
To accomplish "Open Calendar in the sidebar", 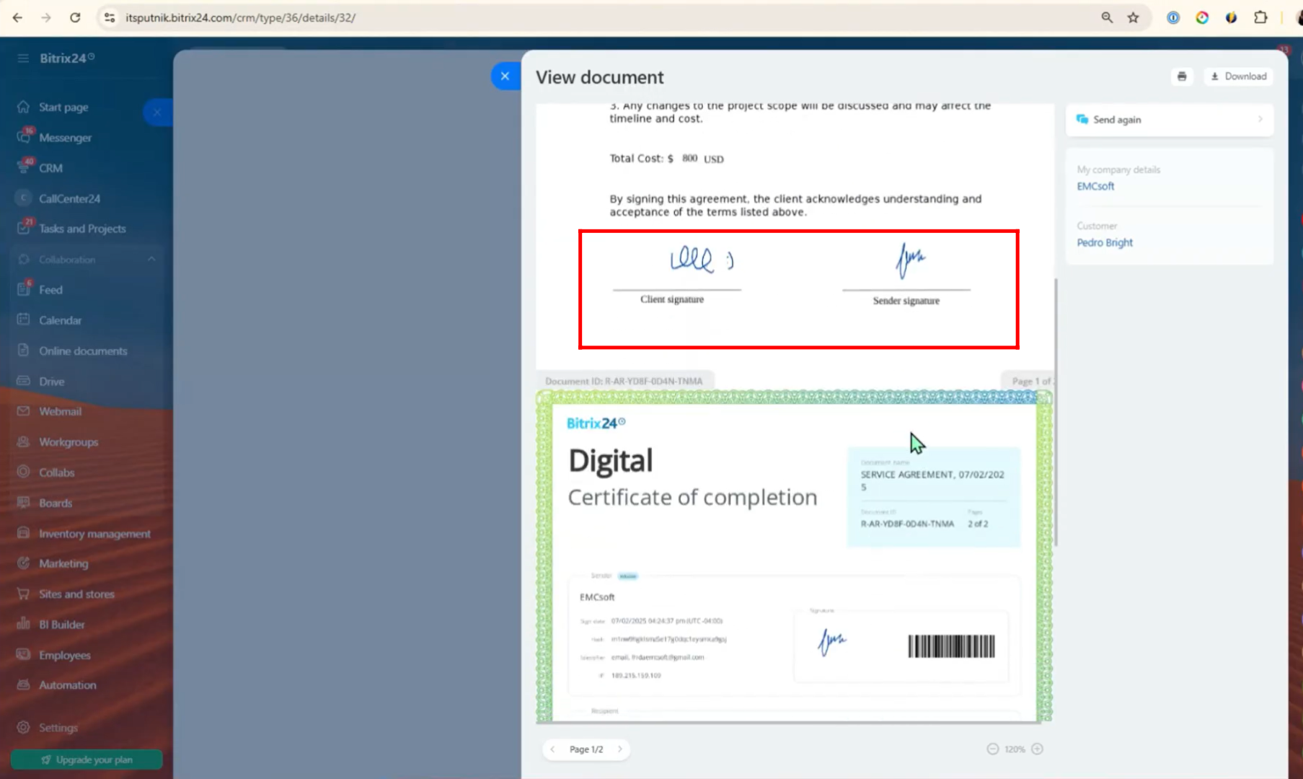I will [60, 320].
